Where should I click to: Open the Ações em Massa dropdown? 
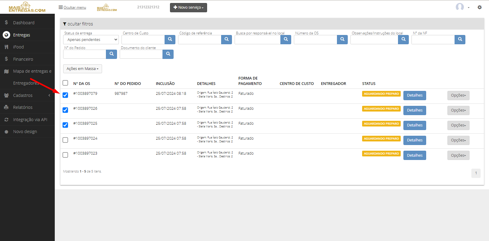pyautogui.click(x=83, y=69)
